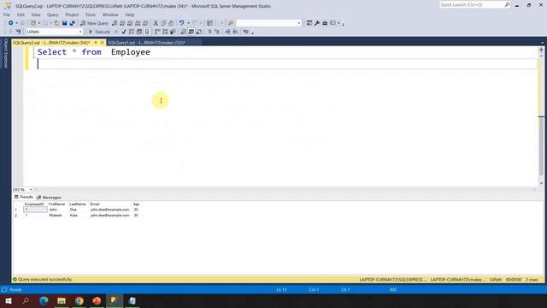Click the '2 rows' status bar entry
Screen dimensions: 547x308
[532, 280]
